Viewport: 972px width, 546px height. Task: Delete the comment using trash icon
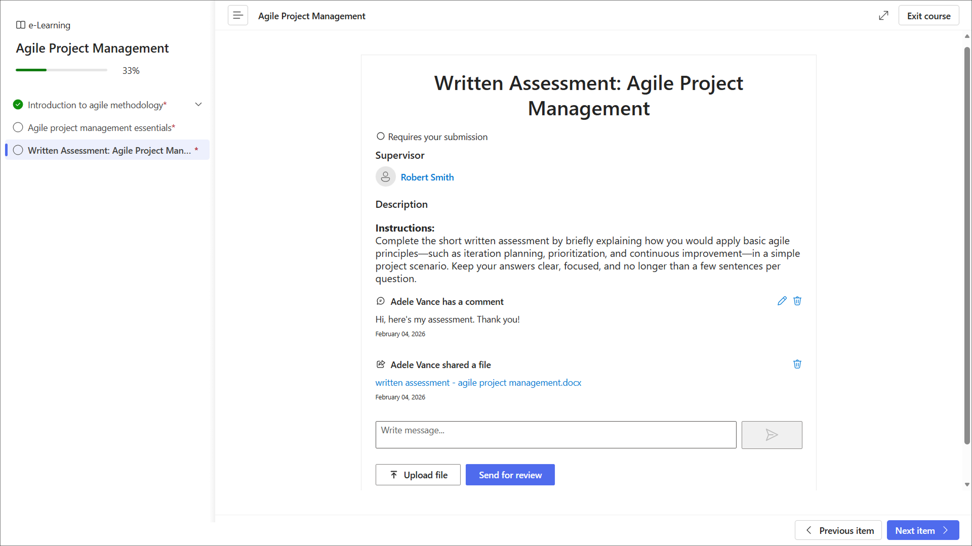797,301
